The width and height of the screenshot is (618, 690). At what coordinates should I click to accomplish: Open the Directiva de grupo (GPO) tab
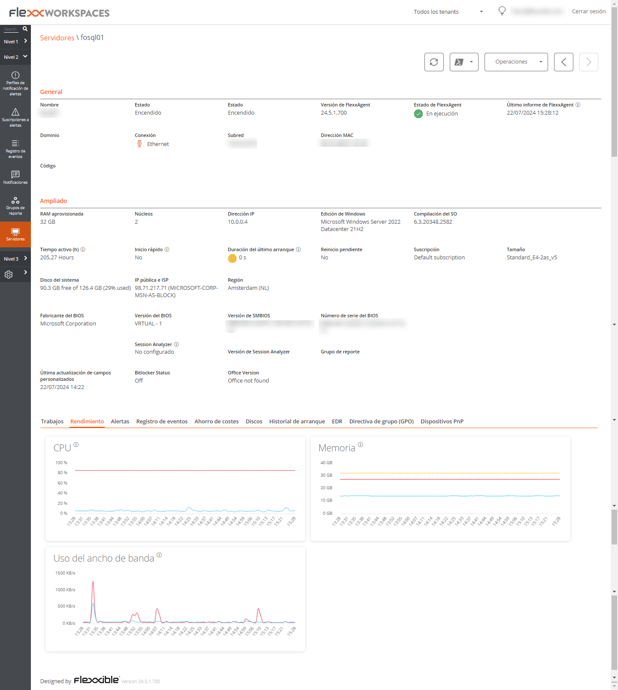click(x=382, y=421)
